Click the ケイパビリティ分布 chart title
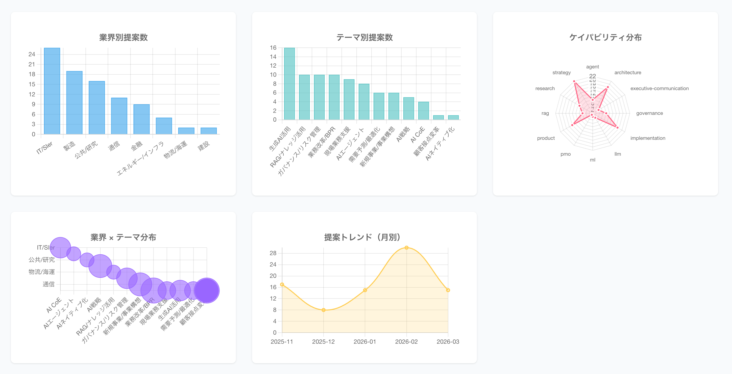The height and width of the screenshot is (374, 732). [605, 37]
